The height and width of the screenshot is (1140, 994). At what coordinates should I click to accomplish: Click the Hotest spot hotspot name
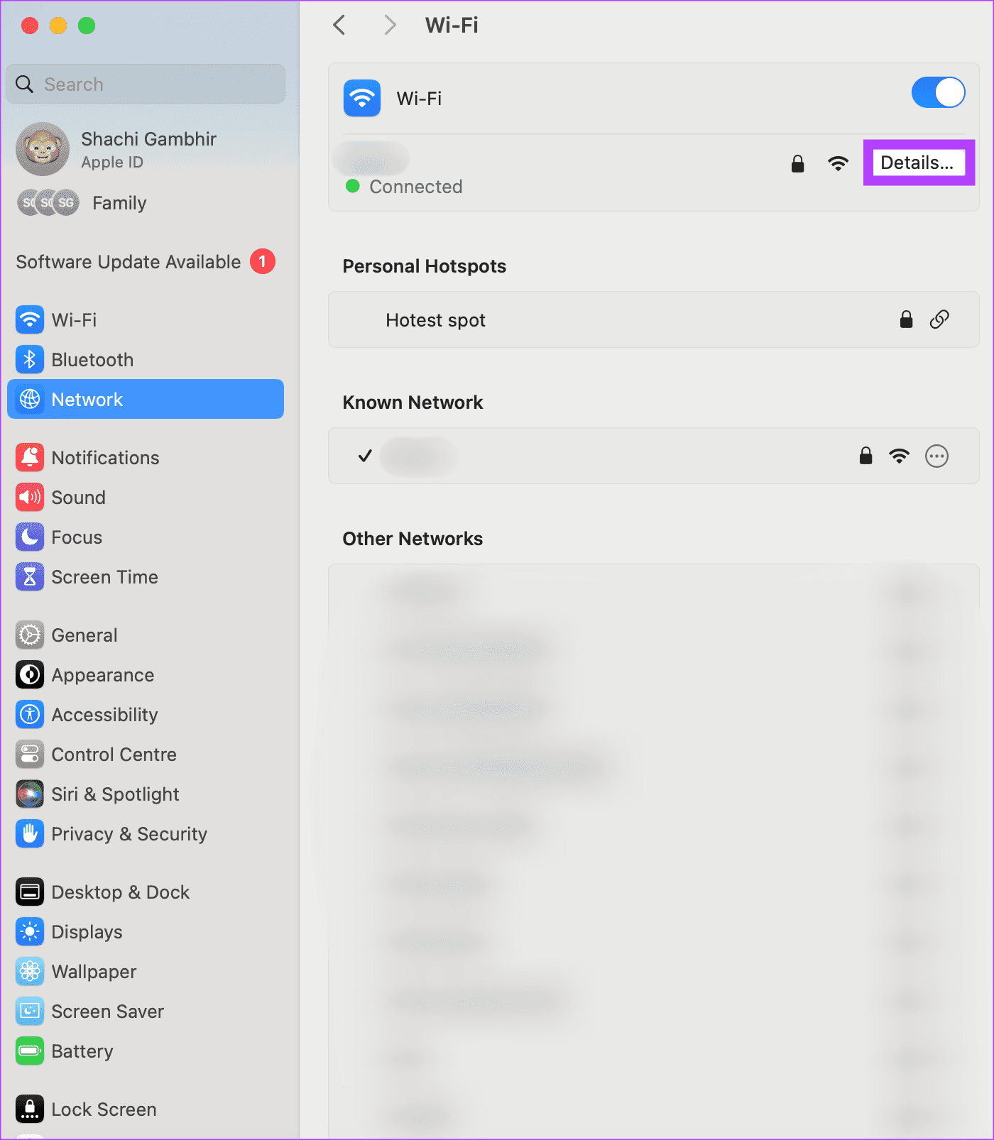[x=435, y=320]
